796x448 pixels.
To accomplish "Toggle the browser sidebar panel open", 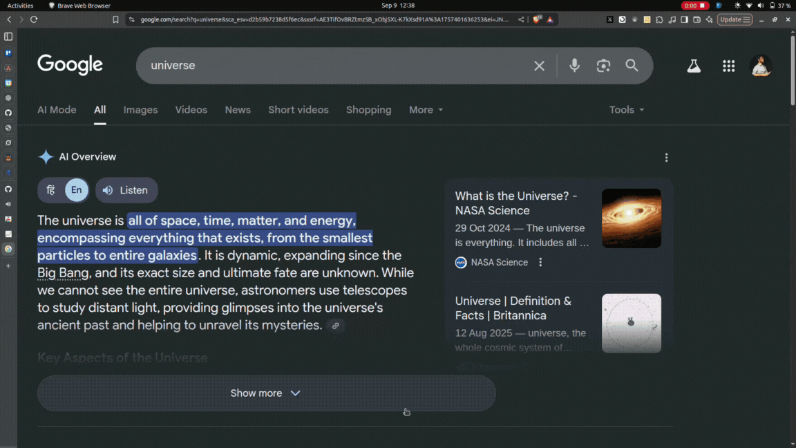I will (8, 37).
